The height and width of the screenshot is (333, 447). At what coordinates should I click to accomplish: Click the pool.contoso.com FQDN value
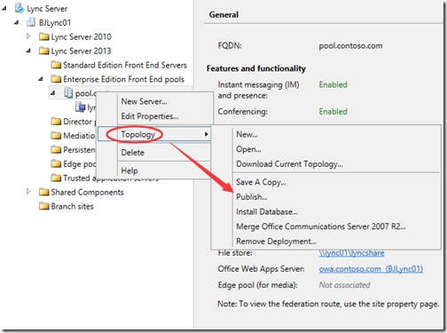click(350, 46)
